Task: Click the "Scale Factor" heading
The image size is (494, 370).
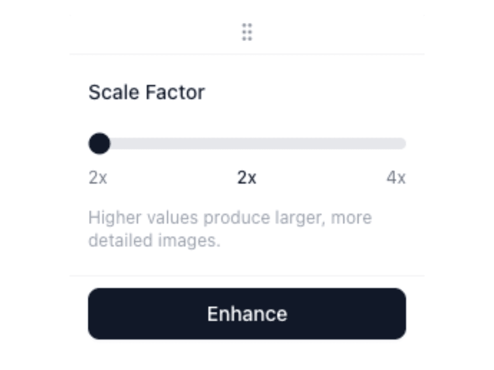Action: [147, 92]
